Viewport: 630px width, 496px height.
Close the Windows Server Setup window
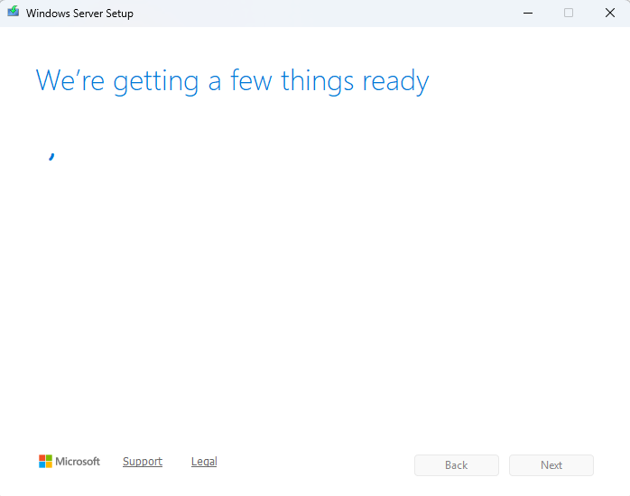pos(610,13)
